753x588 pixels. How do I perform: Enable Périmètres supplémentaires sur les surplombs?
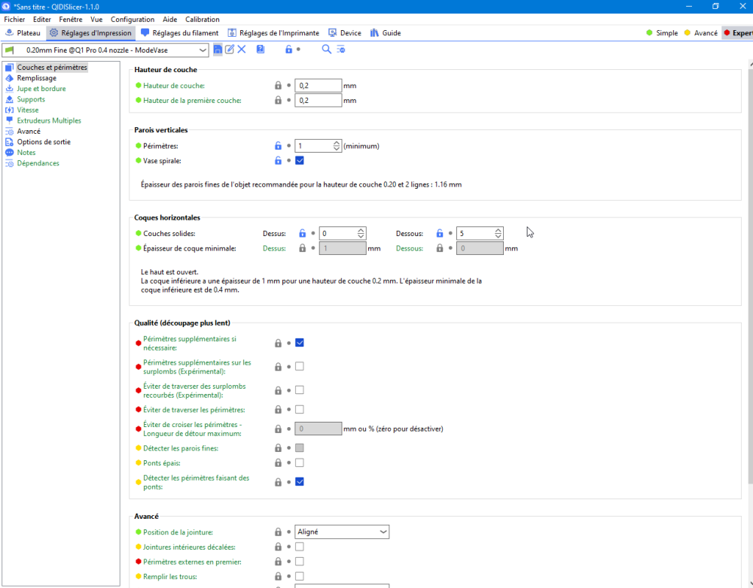[300, 366]
